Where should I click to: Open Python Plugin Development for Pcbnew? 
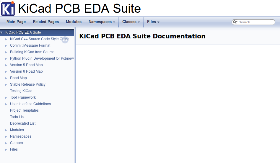[42, 58]
